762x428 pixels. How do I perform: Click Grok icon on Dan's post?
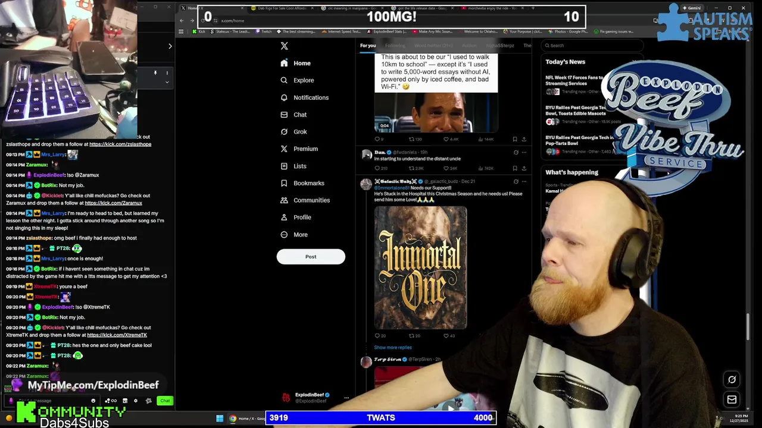516,152
